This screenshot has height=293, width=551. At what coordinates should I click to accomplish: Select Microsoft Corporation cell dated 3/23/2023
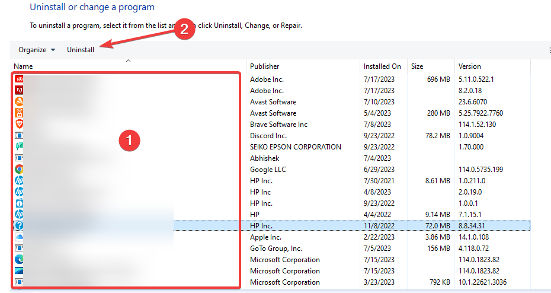[284, 282]
